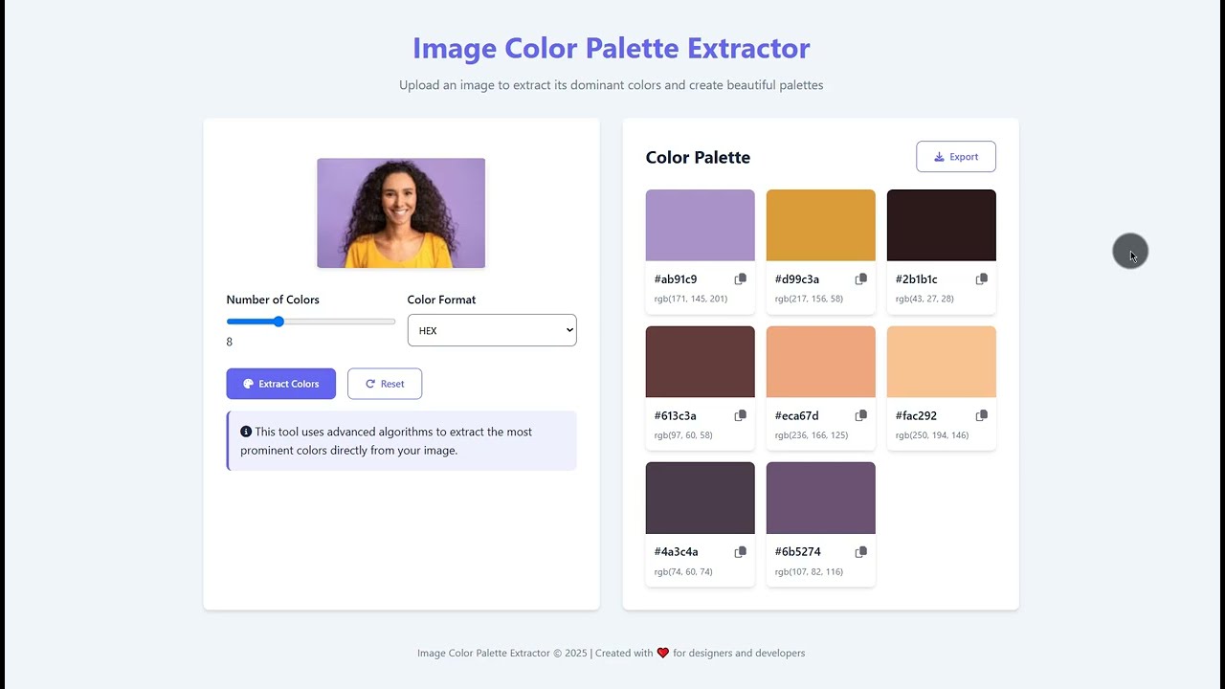The width and height of the screenshot is (1225, 689).
Task: Click the #613c3a hex text
Action: click(676, 415)
